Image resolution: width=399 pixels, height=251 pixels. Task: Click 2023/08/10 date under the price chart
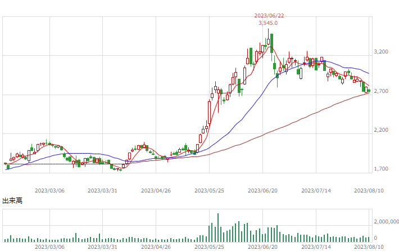[x=369, y=191]
